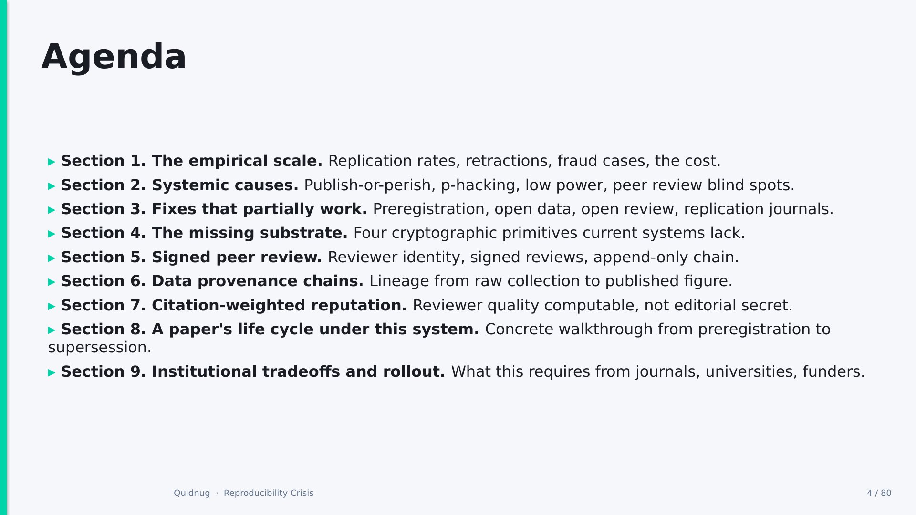
Task: Open Section 2 Systemic causes heading
Action: tap(180, 185)
